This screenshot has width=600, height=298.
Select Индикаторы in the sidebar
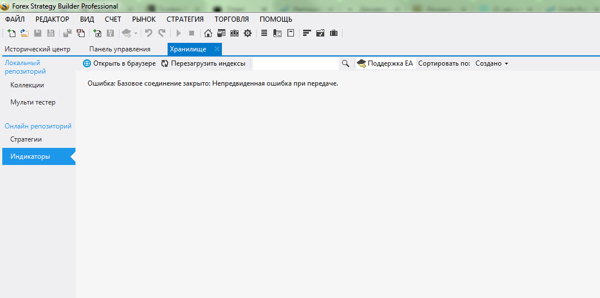click(39, 156)
